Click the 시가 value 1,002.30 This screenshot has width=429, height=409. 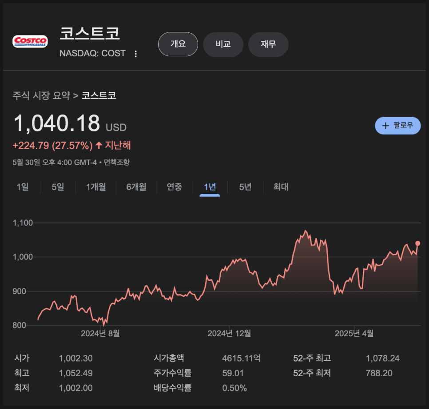[76, 358]
